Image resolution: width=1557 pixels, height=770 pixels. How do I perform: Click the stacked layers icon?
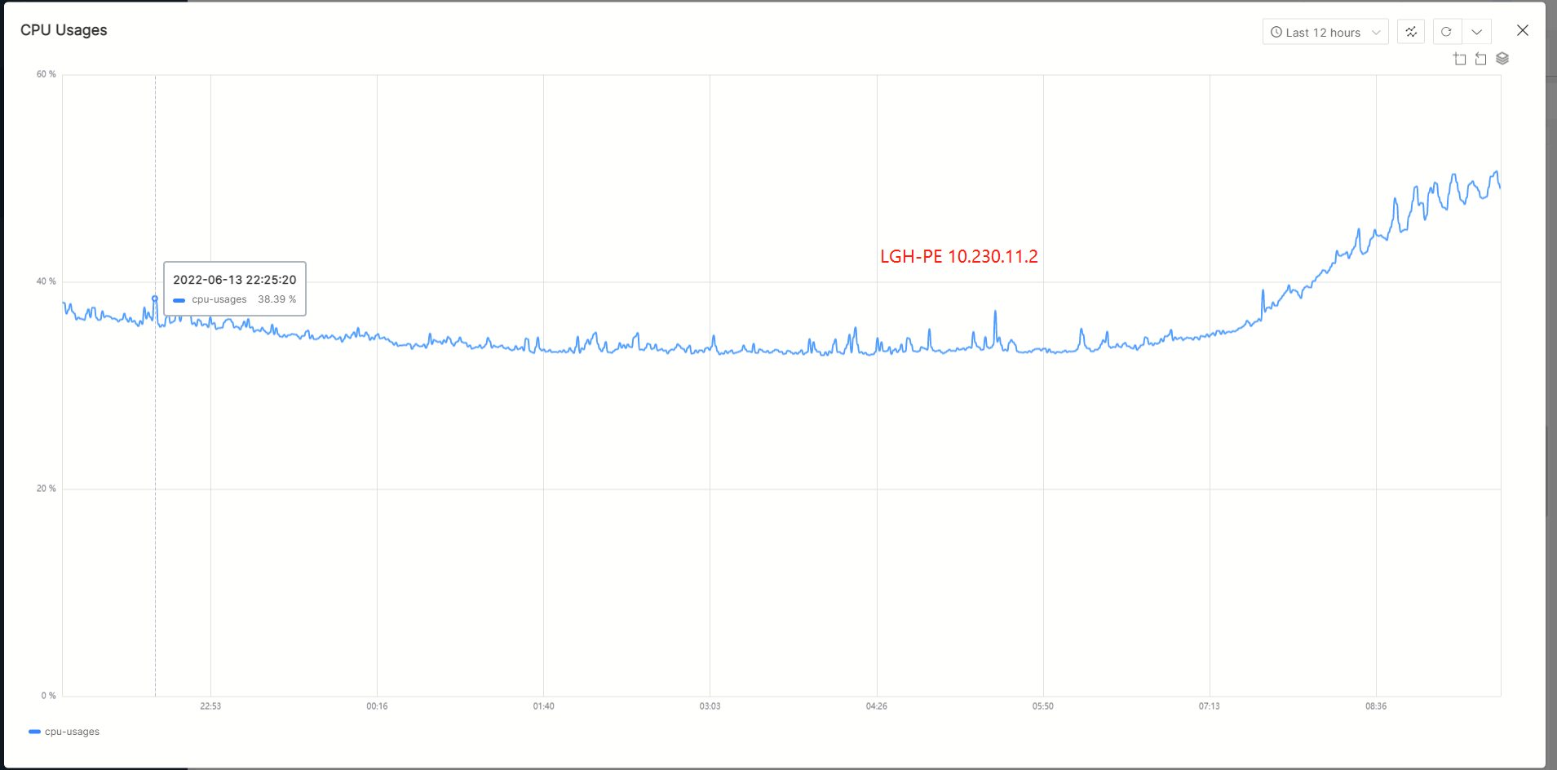click(x=1502, y=59)
